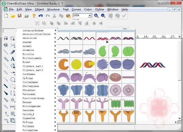Zoom out with the magnifier minus icon
This screenshot has height=132, width=183.
point(103,16)
